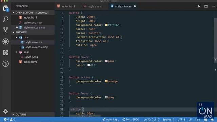Viewport: 217px width, 122px height.
Task: Expand the Outline section
Action: point(13,115)
